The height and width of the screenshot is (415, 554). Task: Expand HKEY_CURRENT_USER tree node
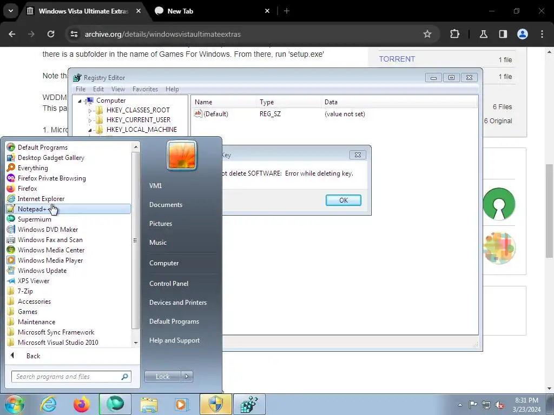90,121
